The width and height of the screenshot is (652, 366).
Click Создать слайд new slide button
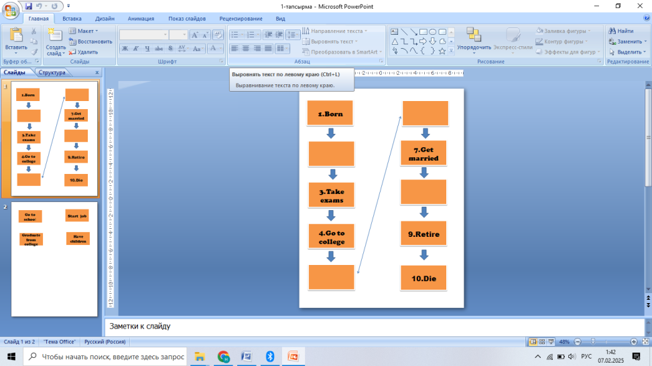click(x=56, y=42)
